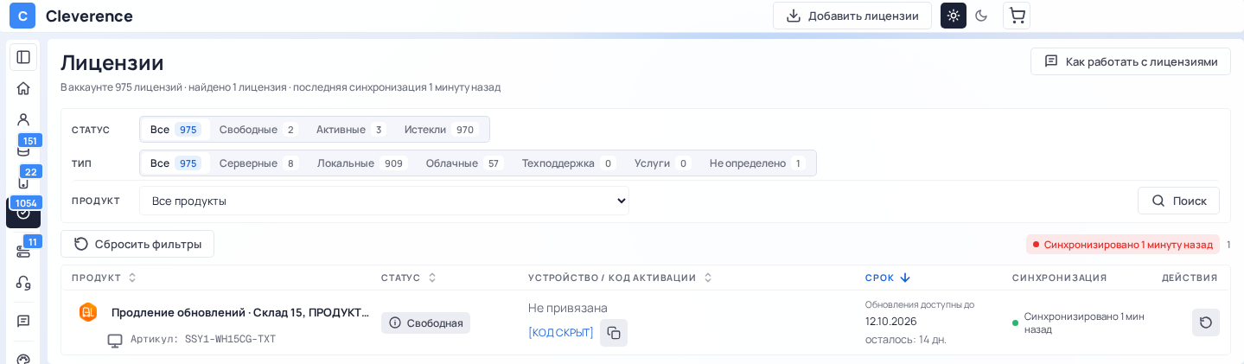Open the sidebar item with badge 22

pyautogui.click(x=23, y=182)
